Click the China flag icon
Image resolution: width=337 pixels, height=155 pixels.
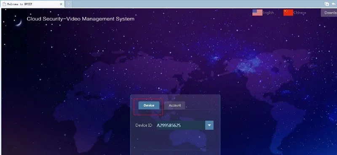(x=288, y=13)
